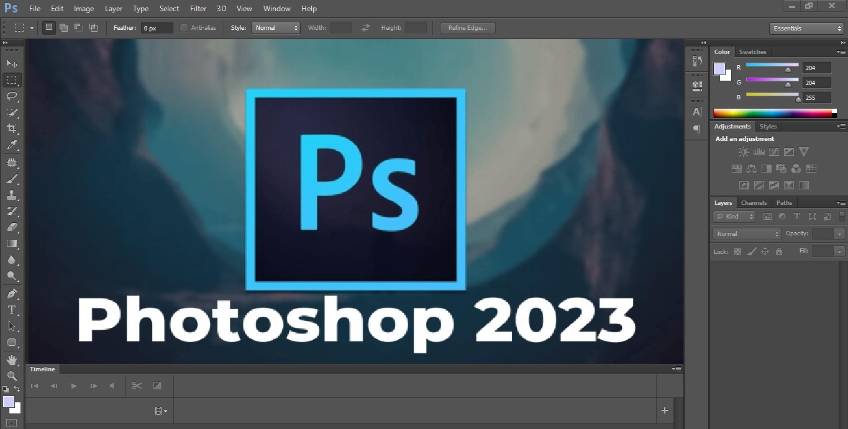Toggle the lock all option in Layers
Image resolution: width=848 pixels, height=429 pixels.
coord(779,251)
